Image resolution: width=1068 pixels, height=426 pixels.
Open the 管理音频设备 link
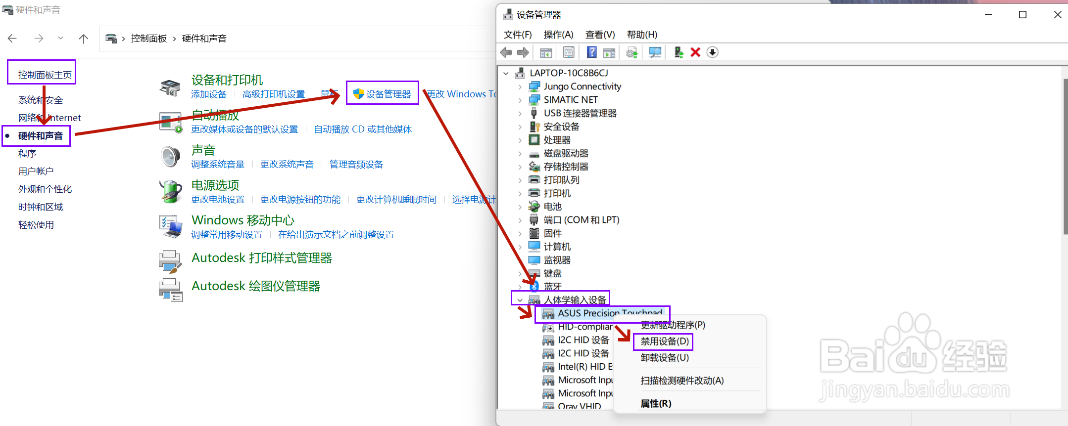(x=356, y=164)
